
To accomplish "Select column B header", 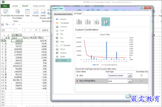I will [17, 35].
